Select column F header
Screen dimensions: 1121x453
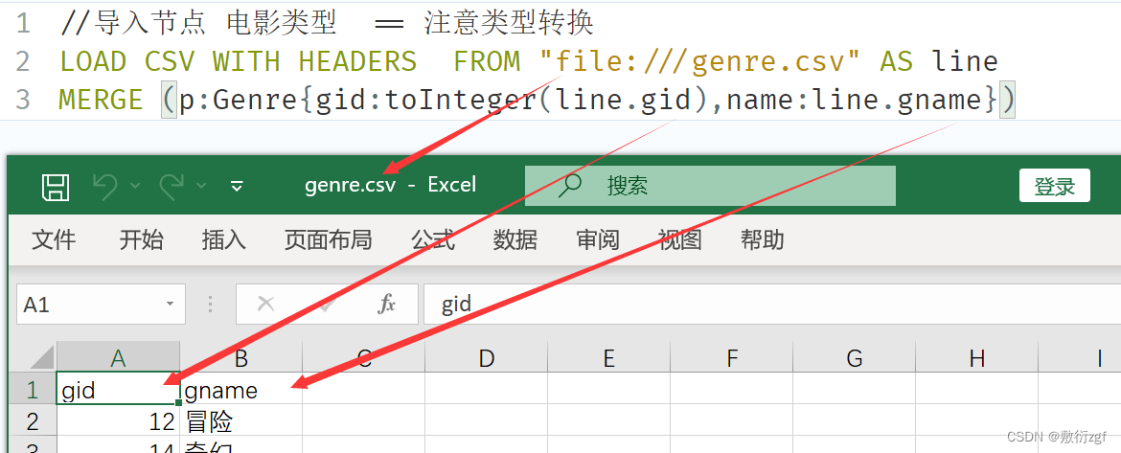click(731, 357)
